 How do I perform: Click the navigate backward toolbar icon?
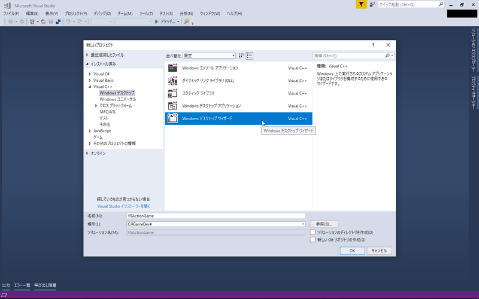tap(11, 22)
